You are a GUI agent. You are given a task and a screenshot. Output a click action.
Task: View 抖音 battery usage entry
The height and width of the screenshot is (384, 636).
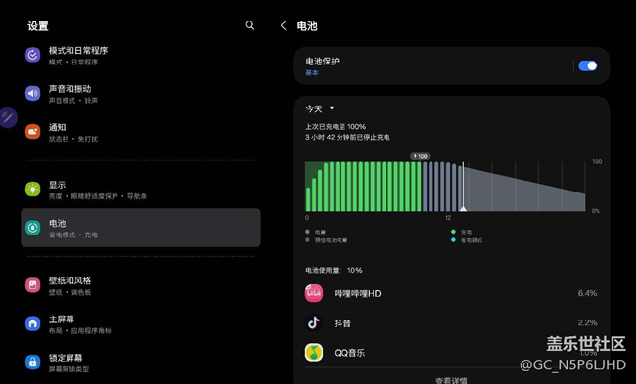(451, 323)
